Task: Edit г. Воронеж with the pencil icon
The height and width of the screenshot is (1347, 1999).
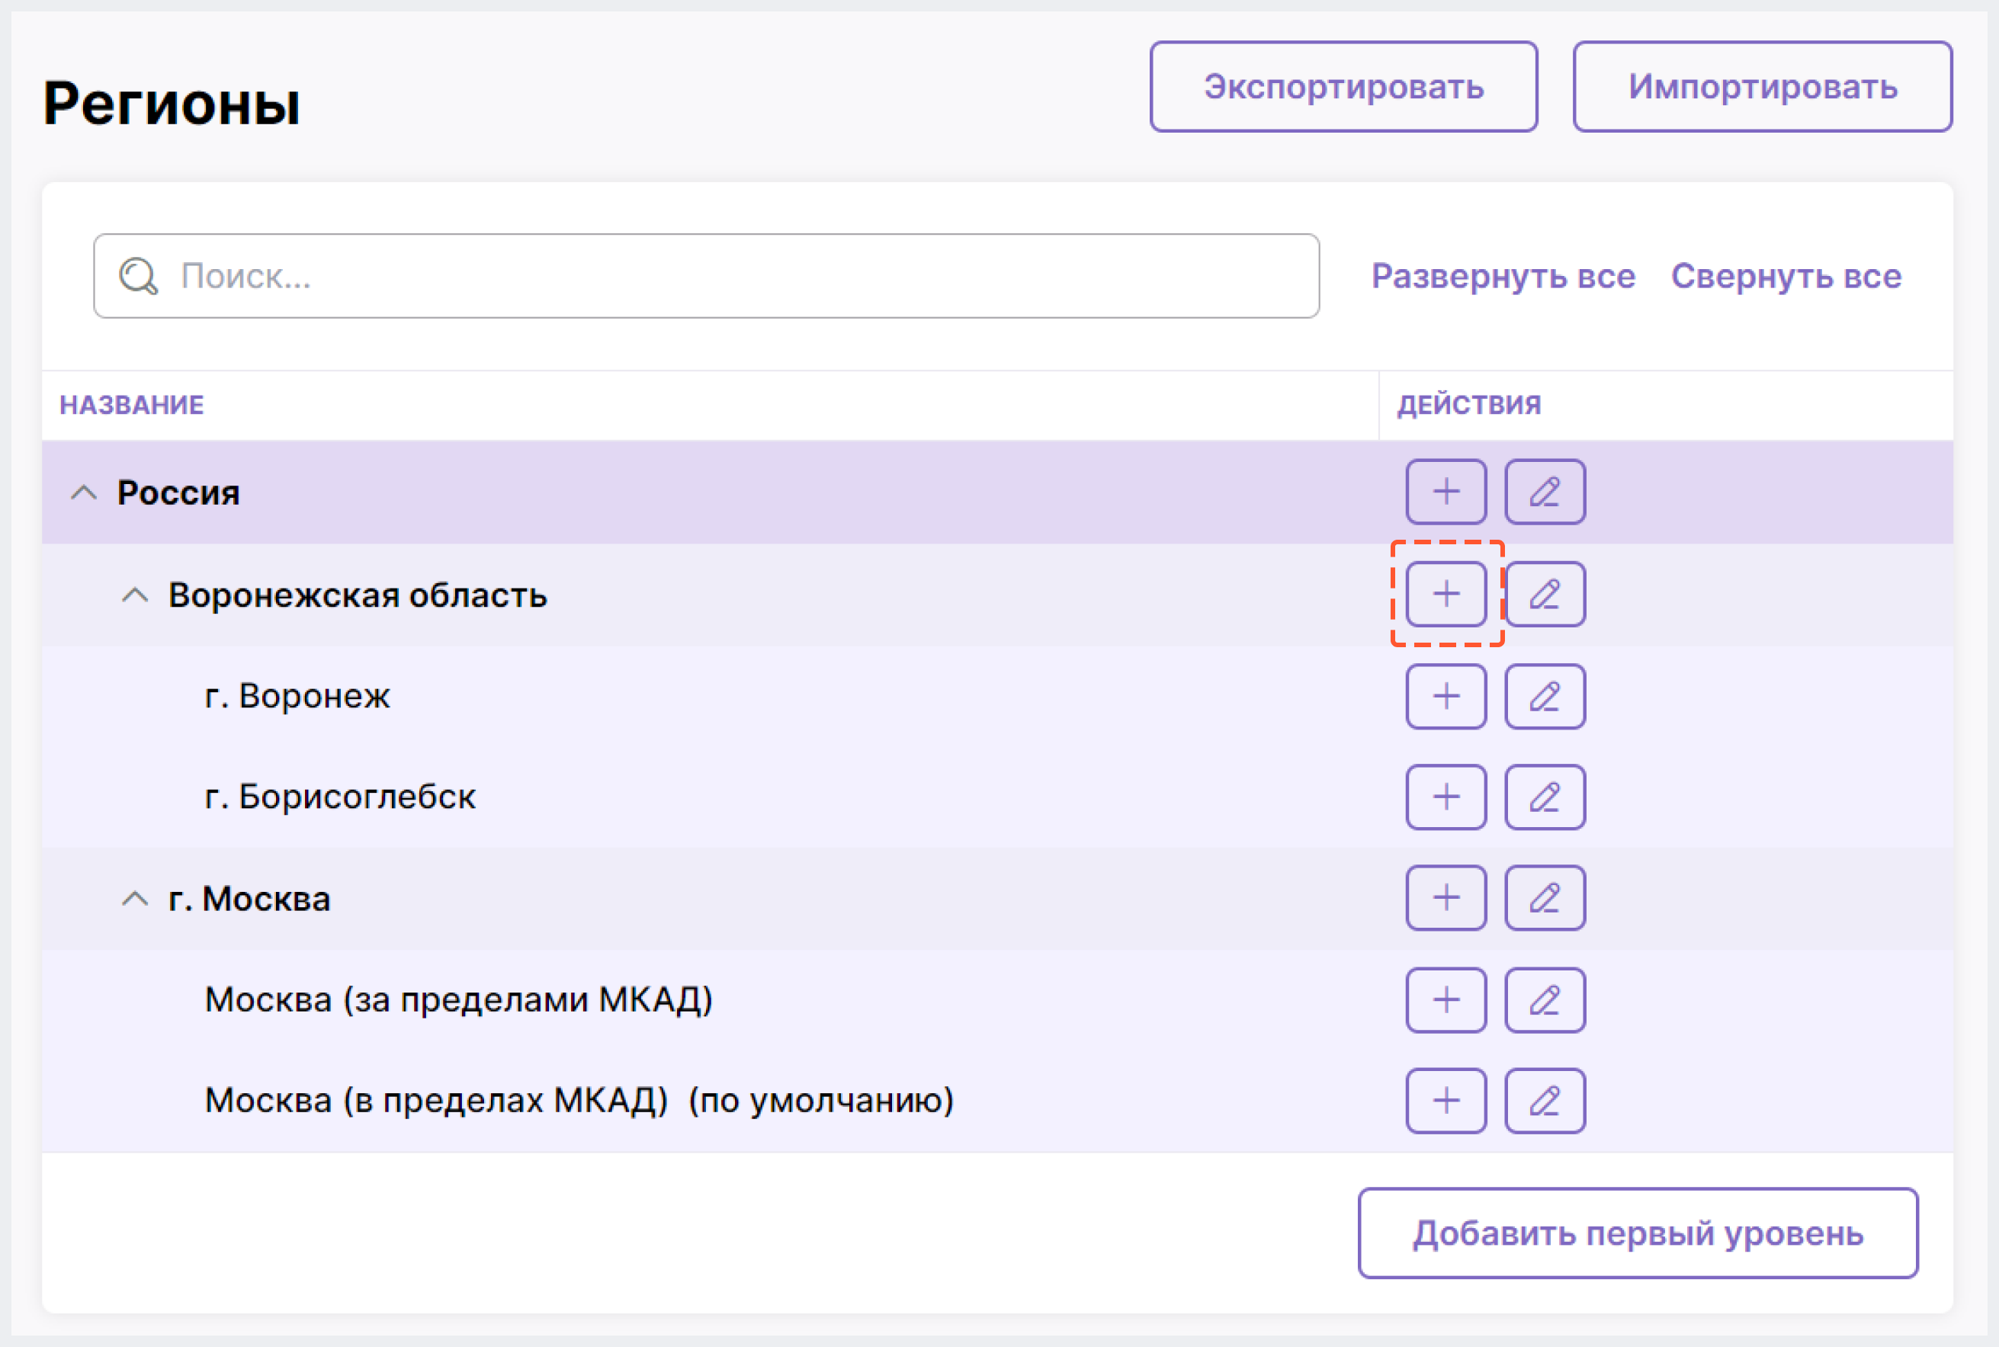Action: coord(1545,696)
